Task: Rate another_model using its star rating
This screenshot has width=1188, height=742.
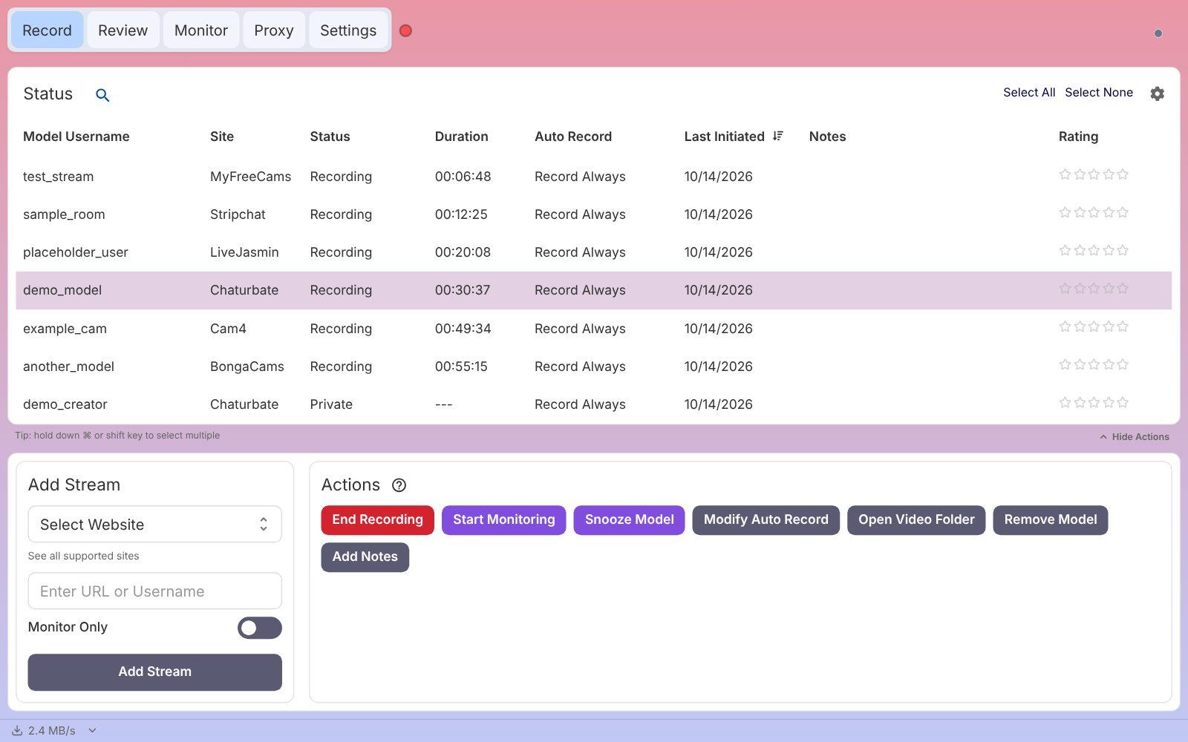Action: click(1093, 364)
